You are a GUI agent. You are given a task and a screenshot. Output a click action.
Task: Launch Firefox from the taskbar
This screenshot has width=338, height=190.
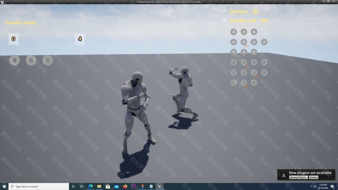pyautogui.click(x=125, y=186)
